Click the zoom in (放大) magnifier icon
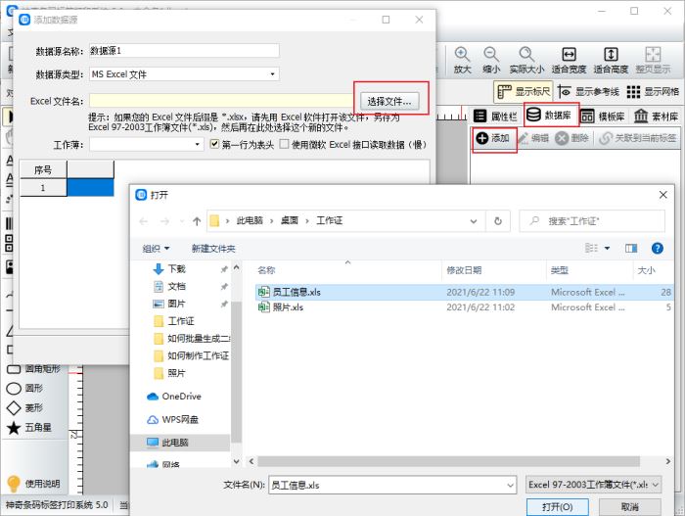The width and height of the screenshot is (685, 516). (462, 54)
